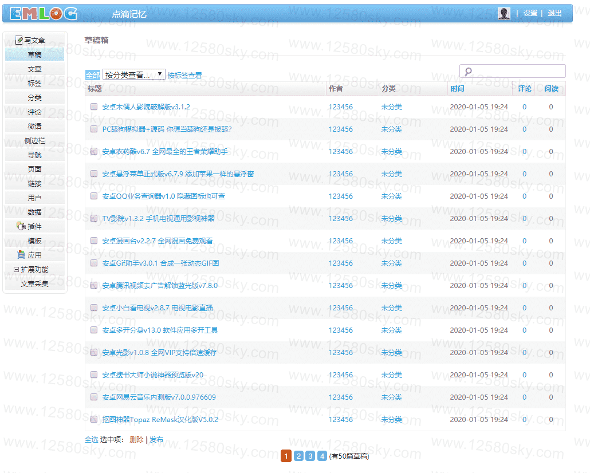Sort by 阅读 column header
The width and height of the screenshot is (590, 473).
(551, 88)
